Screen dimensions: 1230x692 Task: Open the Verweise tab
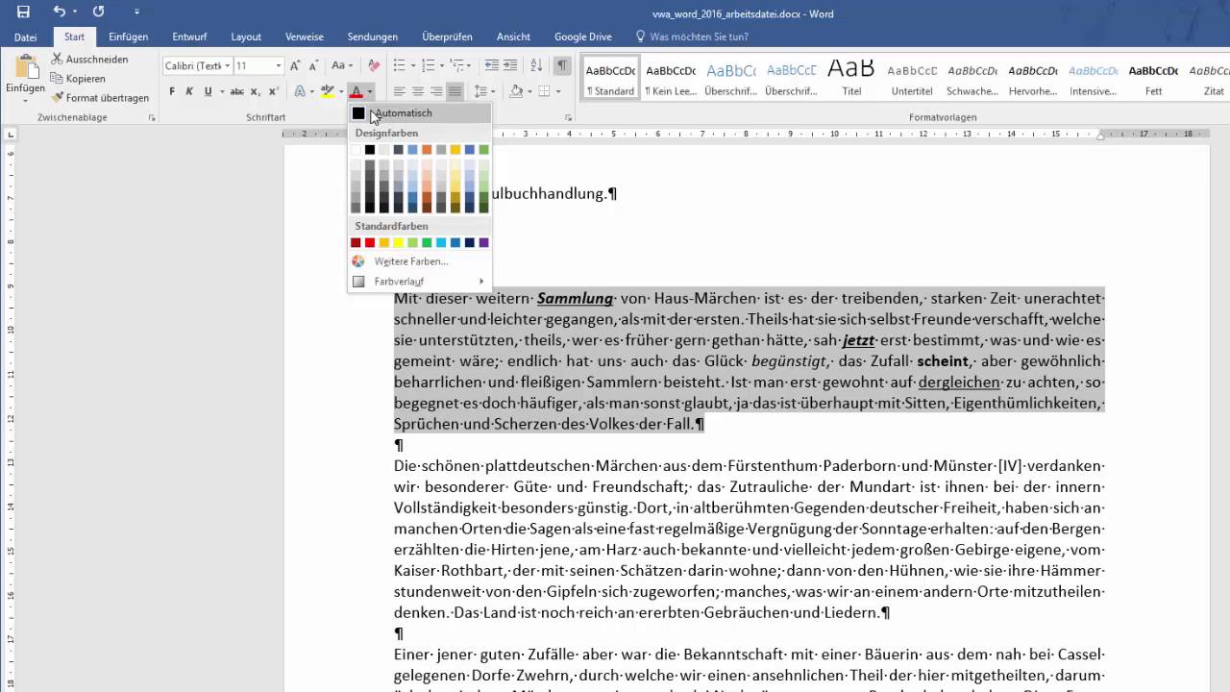point(305,37)
